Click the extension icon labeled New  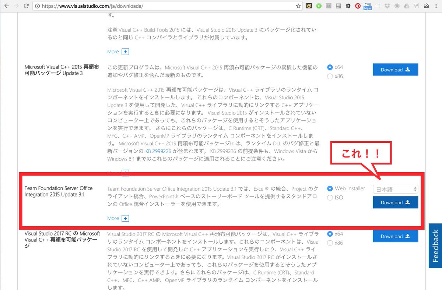[x=367, y=6]
